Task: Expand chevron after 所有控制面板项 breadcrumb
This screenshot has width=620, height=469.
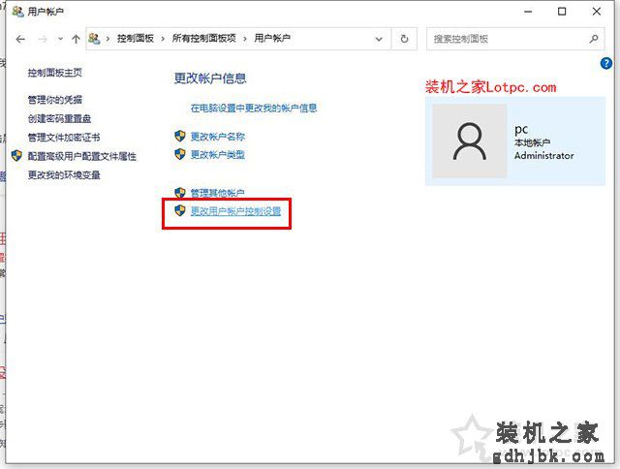Action: 245,39
